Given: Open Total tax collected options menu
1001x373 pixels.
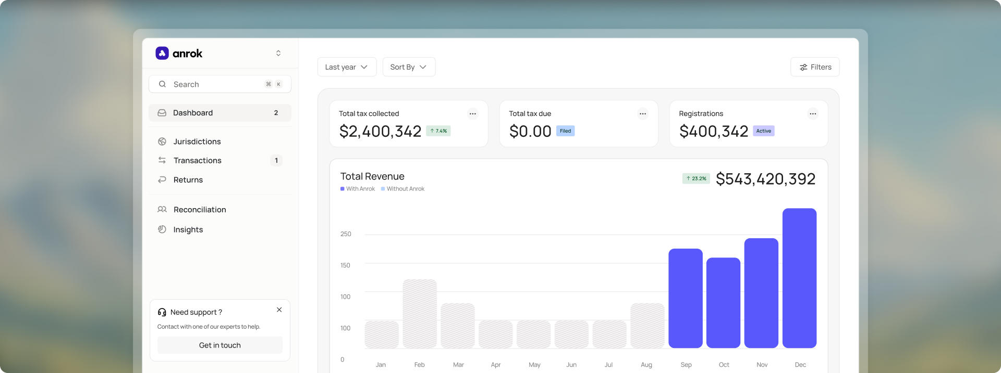Looking at the screenshot, I should pyautogui.click(x=473, y=114).
